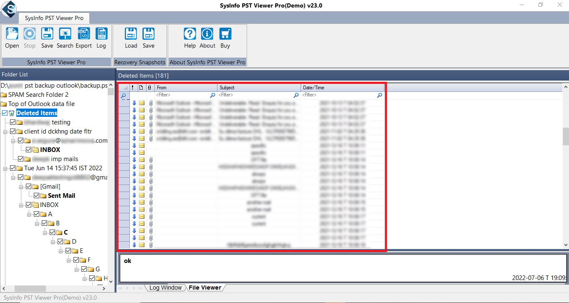Click the magnifier icon in the From filter
This screenshot has width=569, height=303.
212,95
